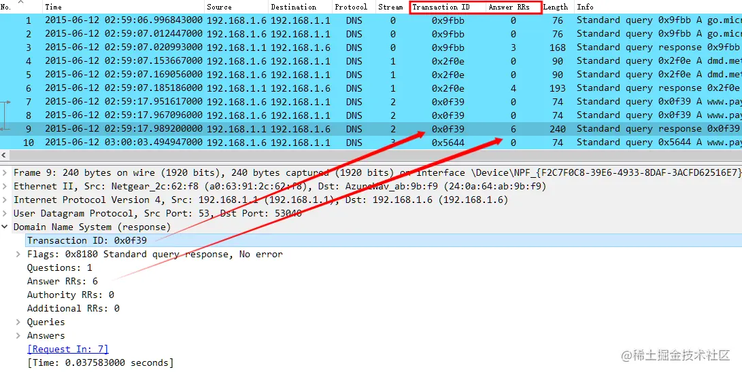Click the Ethernet II Netgear source line

point(280,187)
